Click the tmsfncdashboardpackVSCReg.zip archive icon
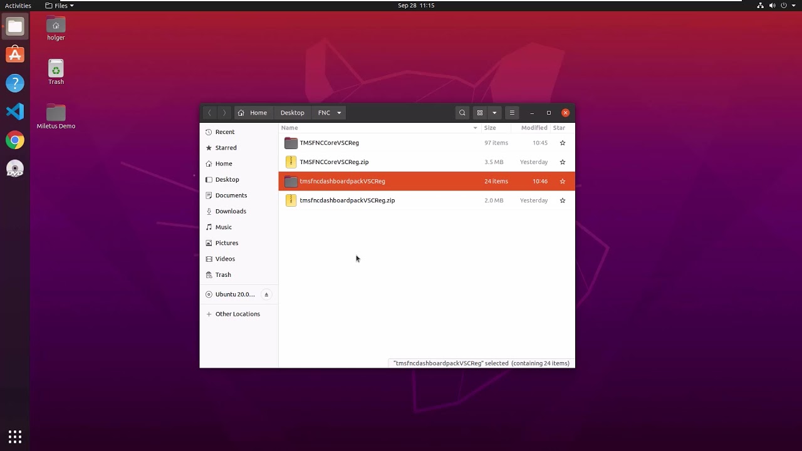 (291, 200)
